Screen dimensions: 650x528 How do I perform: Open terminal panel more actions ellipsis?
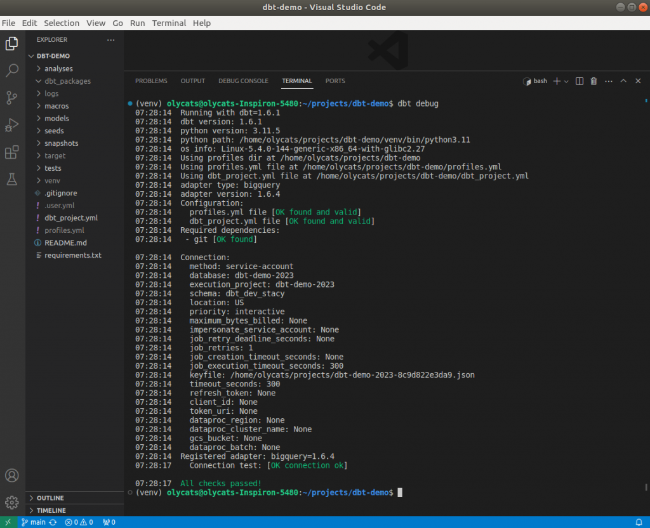[609, 81]
